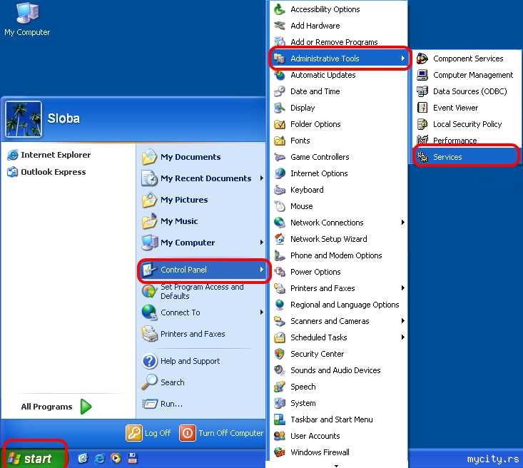Expand the Printers and Faxes arrow in Control Panel list
523x468 pixels.
403,288
